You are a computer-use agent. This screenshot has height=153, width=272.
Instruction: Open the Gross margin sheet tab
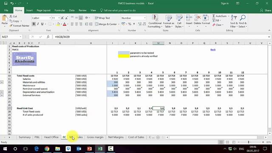(95, 137)
